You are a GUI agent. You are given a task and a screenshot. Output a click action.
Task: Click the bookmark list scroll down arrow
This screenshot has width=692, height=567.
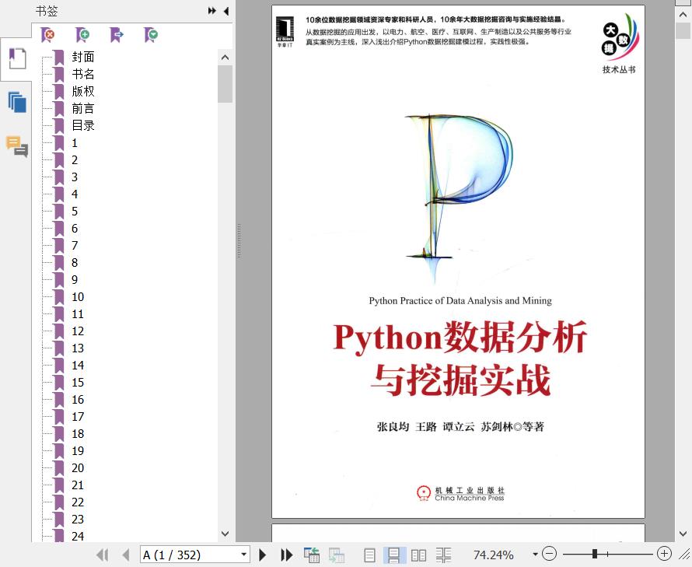(x=225, y=534)
